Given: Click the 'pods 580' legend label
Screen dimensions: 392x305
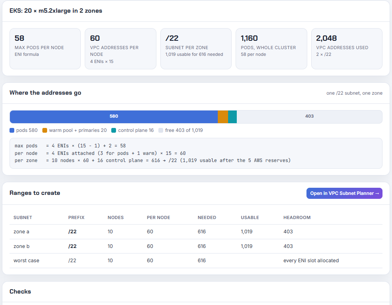Looking at the screenshot, I should coord(27,130).
